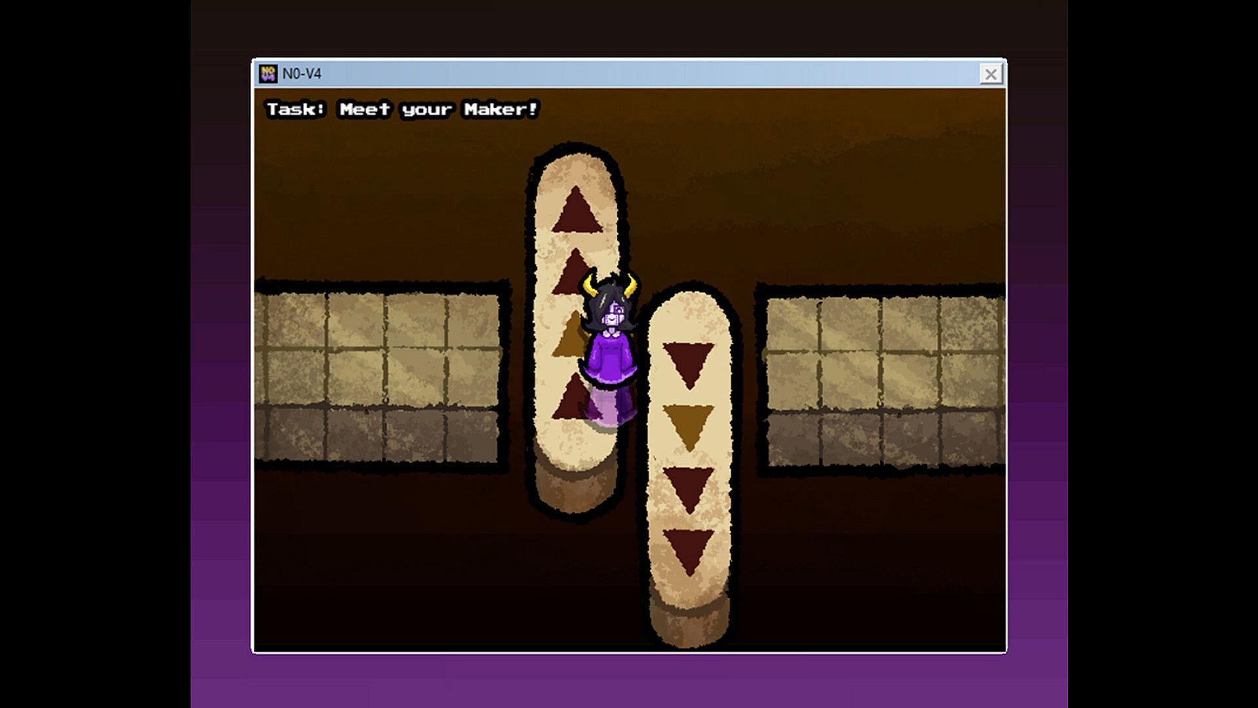Close the N0-V4 game window
The width and height of the screenshot is (1258, 708).
(991, 74)
